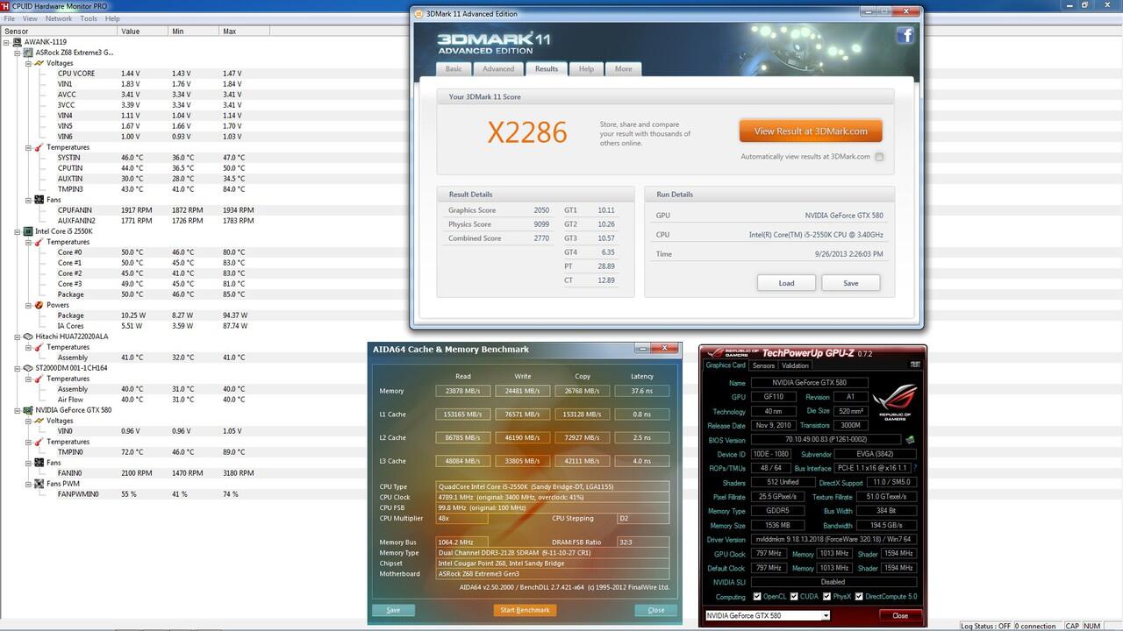
Task: Click the thermometer icon under ASRock Z68 Extreme3
Action: 39,147
